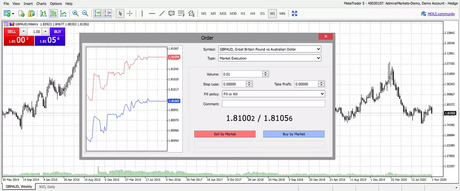Expand the Symbol dropdown GBPAUD
The height and width of the screenshot is (191, 460).
coord(270,49)
